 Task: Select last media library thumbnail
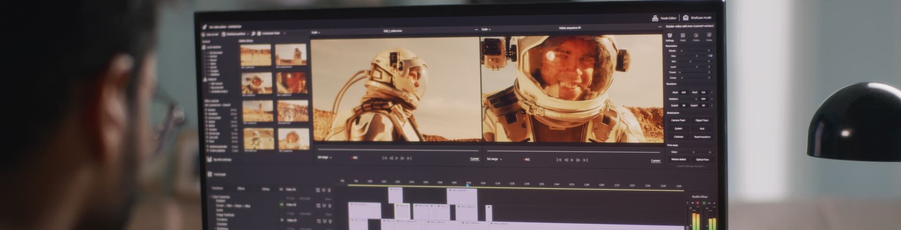(x=294, y=139)
